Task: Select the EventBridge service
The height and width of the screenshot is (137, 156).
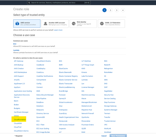Action: [x=63, y=91]
